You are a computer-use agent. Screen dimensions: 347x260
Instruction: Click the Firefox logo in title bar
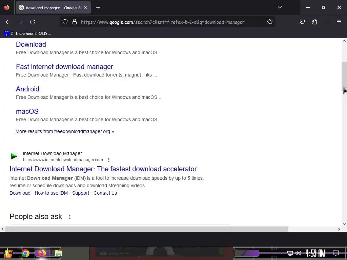7,7
